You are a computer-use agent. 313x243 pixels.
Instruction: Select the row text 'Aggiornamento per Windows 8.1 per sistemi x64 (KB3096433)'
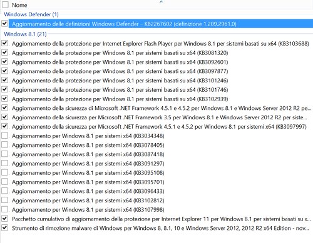(88, 191)
